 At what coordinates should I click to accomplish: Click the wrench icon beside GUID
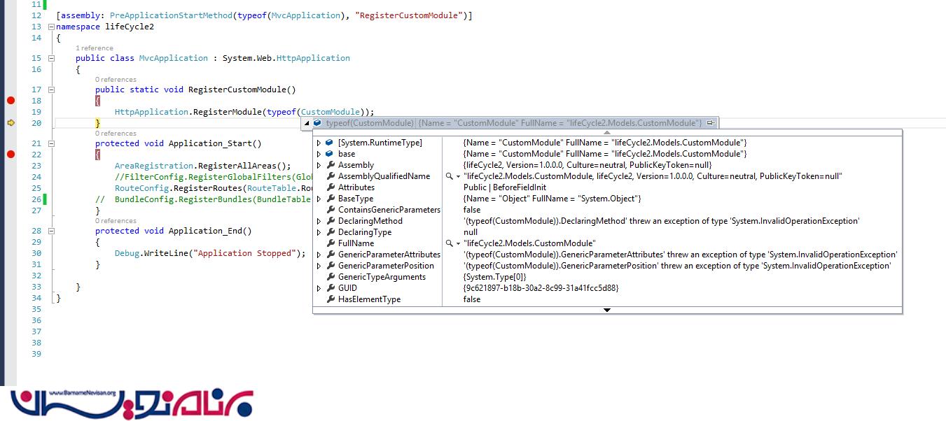click(330, 288)
